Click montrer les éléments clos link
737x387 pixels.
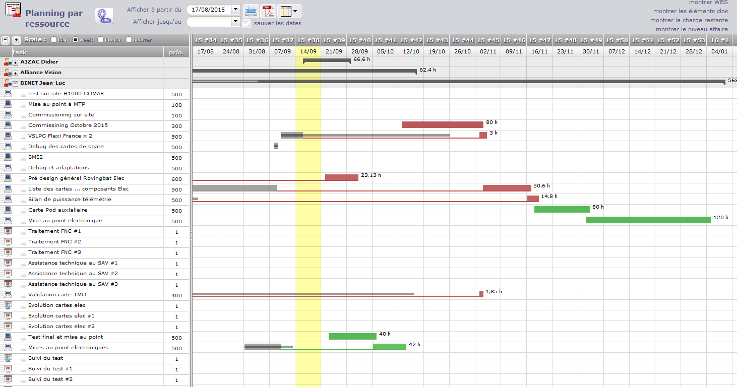pos(690,11)
